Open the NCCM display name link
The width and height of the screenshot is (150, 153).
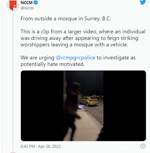(x=27, y=2)
